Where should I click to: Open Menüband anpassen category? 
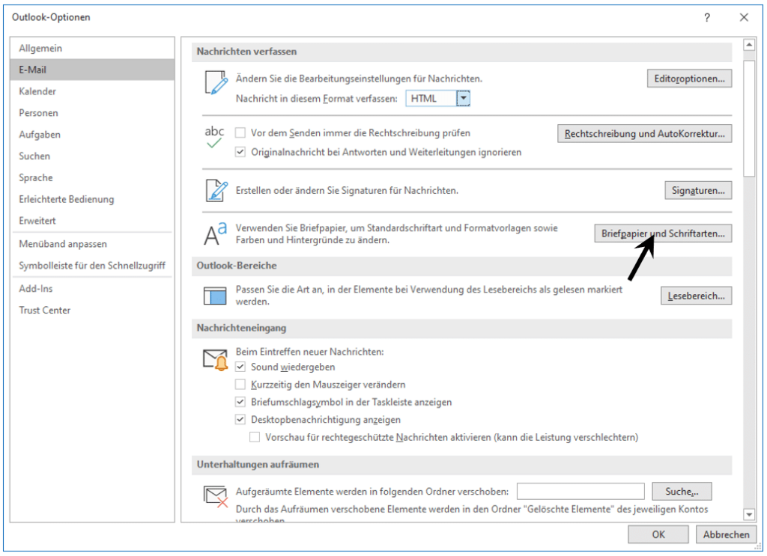[92, 243]
